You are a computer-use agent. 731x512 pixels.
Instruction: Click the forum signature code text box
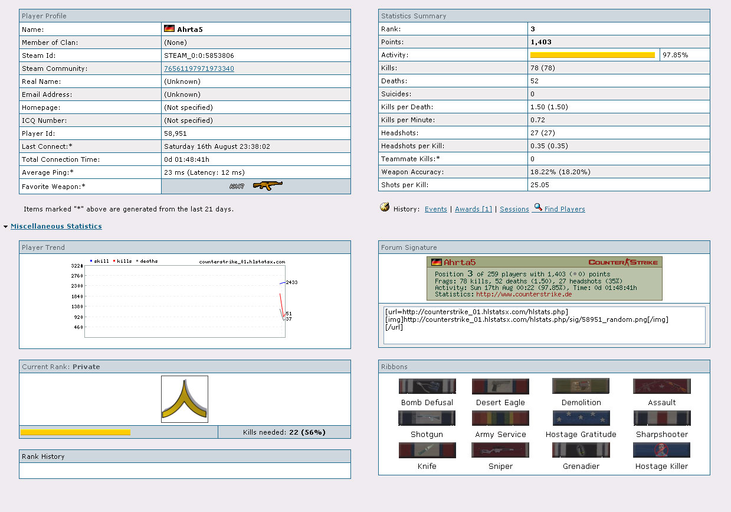(544, 325)
